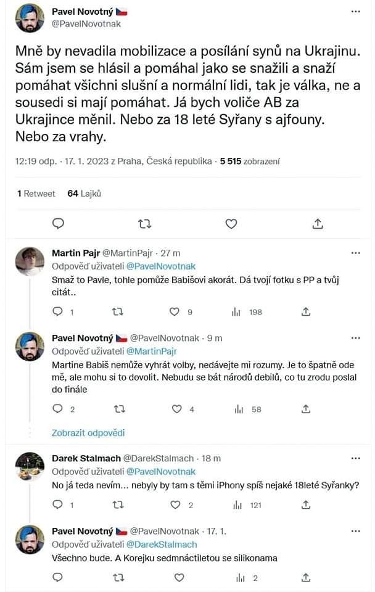Retweet Martin Pajr's reply
This screenshot has width=375, height=592.
coord(117,312)
